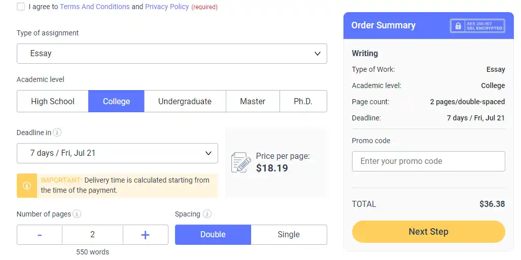
Task: Click the page number field showing 2
Action: coord(92,235)
